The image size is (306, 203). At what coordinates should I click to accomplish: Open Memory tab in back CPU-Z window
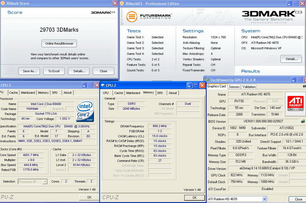[x=43, y=93]
